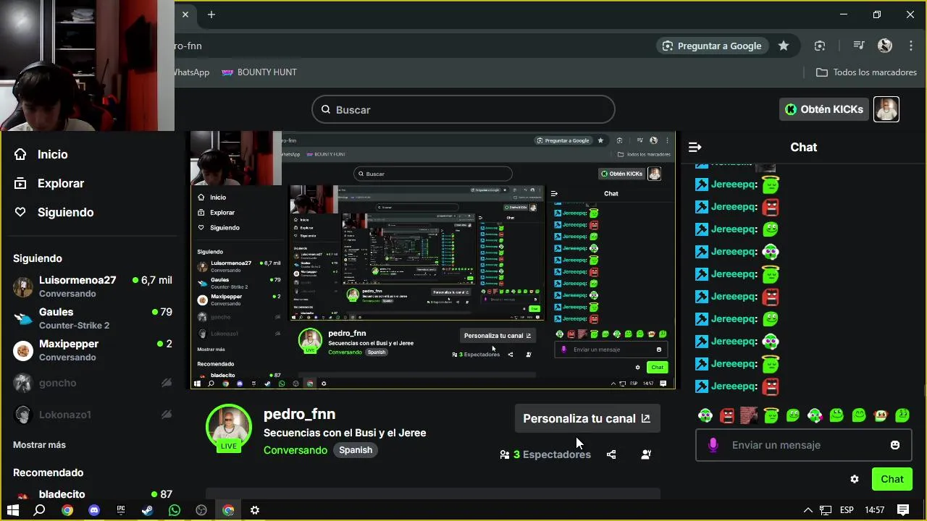
Task: Launch Discord from the taskbar
Action: point(93,510)
